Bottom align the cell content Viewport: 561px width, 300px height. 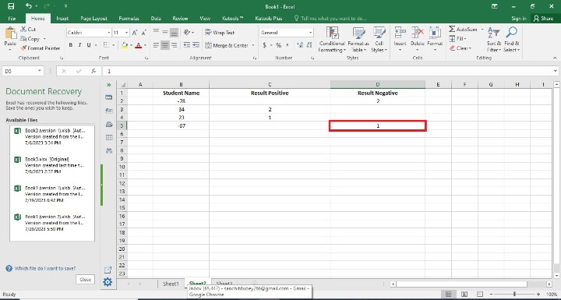tap(174, 32)
